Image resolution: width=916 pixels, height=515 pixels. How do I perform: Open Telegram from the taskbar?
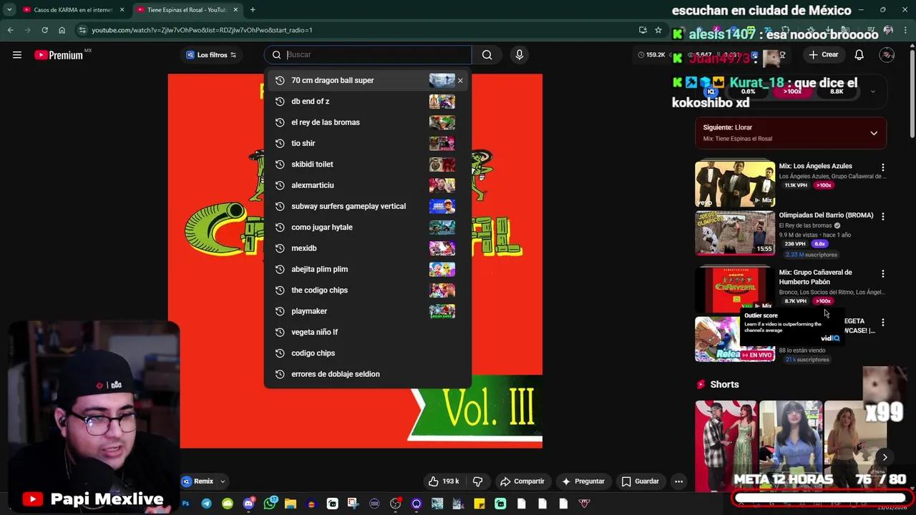206,504
